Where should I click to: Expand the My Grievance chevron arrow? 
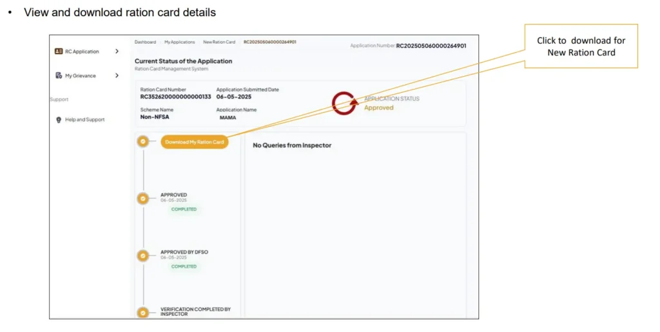pyautogui.click(x=117, y=76)
